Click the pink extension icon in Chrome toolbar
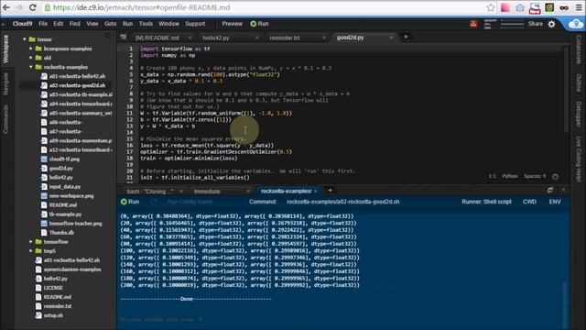This screenshot has width=586, height=330. (x=505, y=7)
